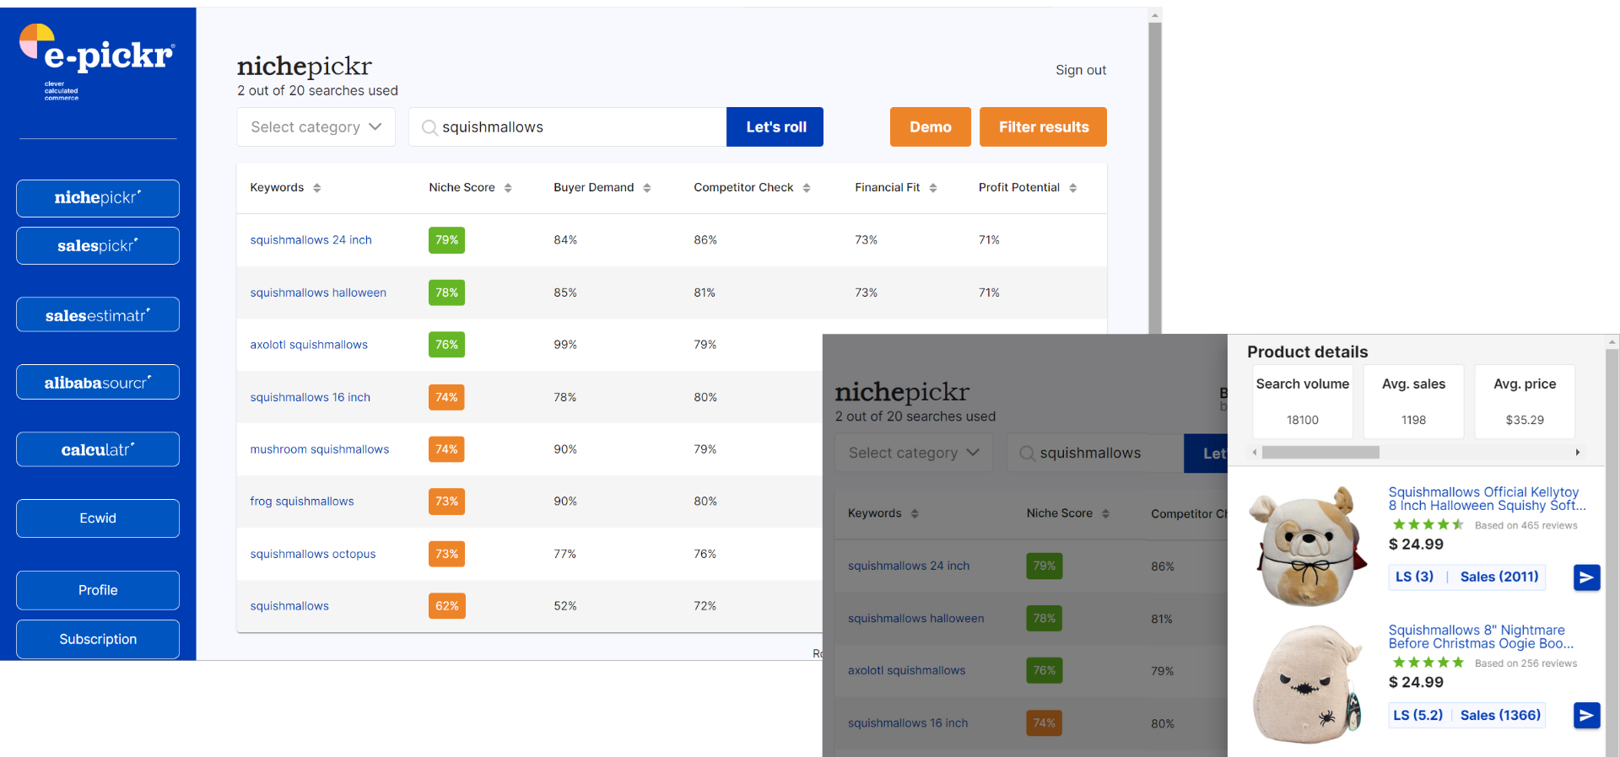The width and height of the screenshot is (1620, 757).
Task: Click the Avg. price $35.29 card
Action: [1525, 401]
